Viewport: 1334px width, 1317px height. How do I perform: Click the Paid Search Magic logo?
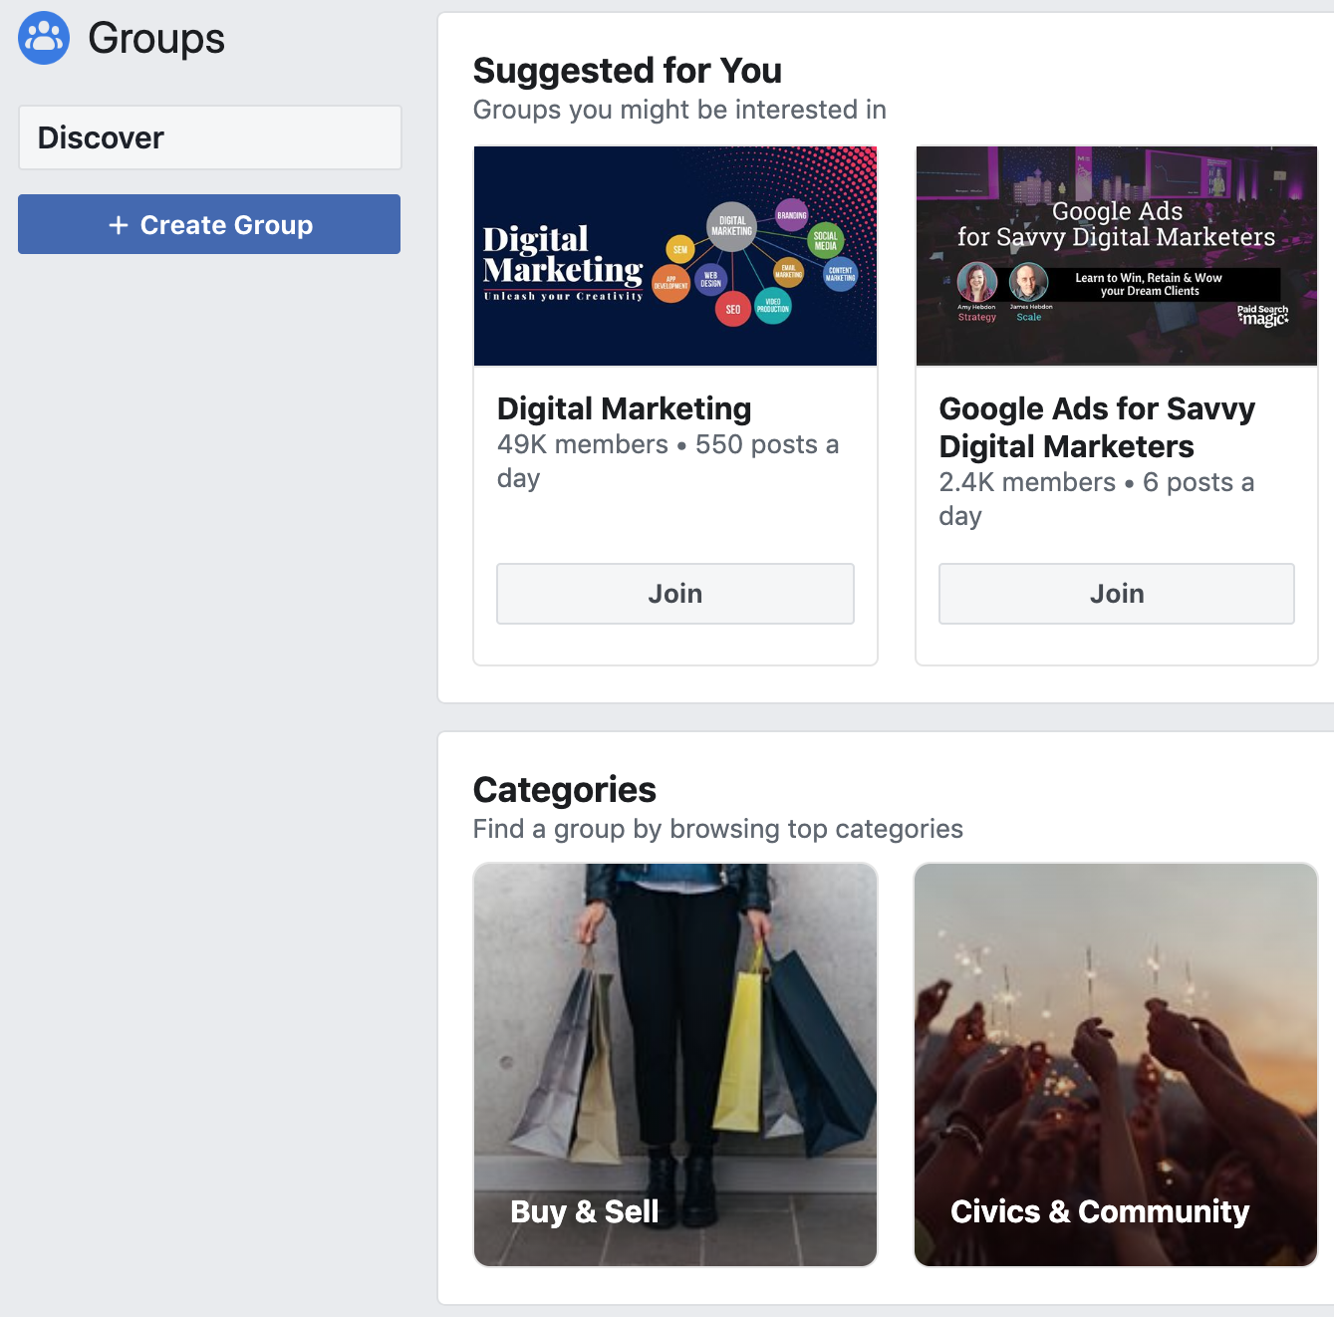point(1262,316)
